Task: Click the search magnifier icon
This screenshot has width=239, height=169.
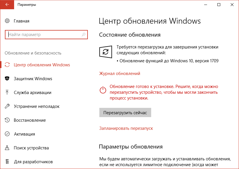Action: [84, 35]
